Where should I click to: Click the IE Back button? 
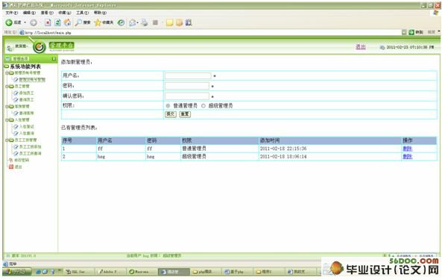[13, 22]
